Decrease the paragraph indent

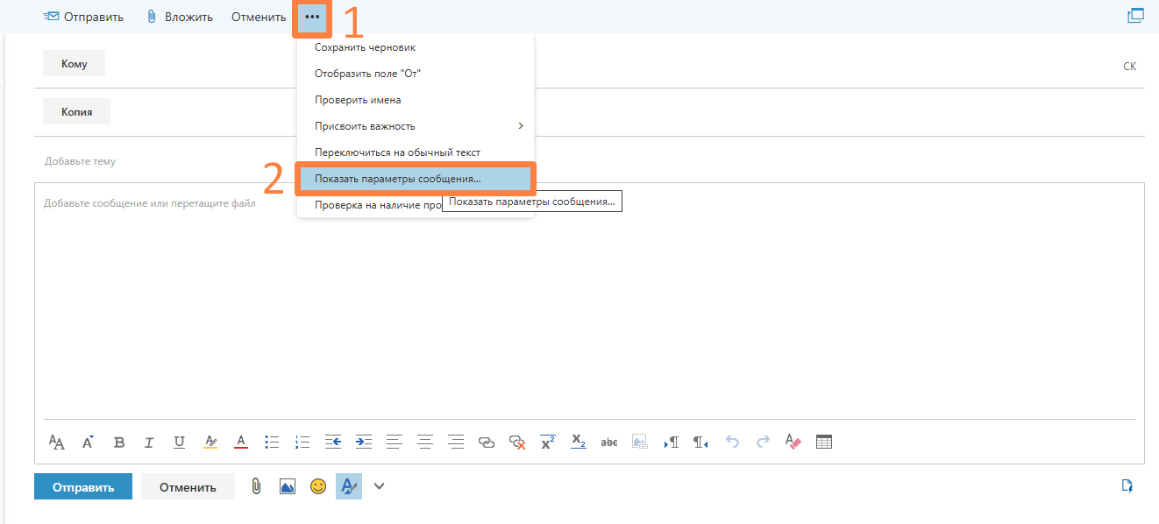tap(332, 442)
